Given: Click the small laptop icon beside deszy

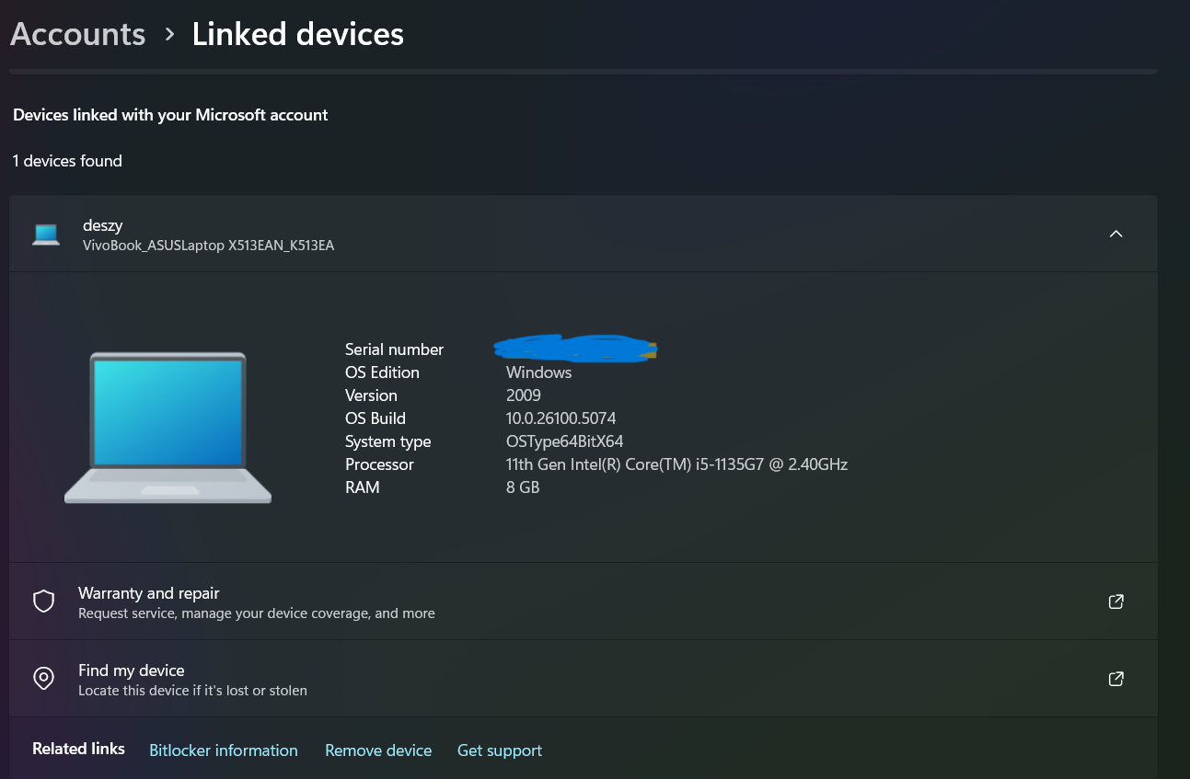Looking at the screenshot, I should [x=45, y=234].
